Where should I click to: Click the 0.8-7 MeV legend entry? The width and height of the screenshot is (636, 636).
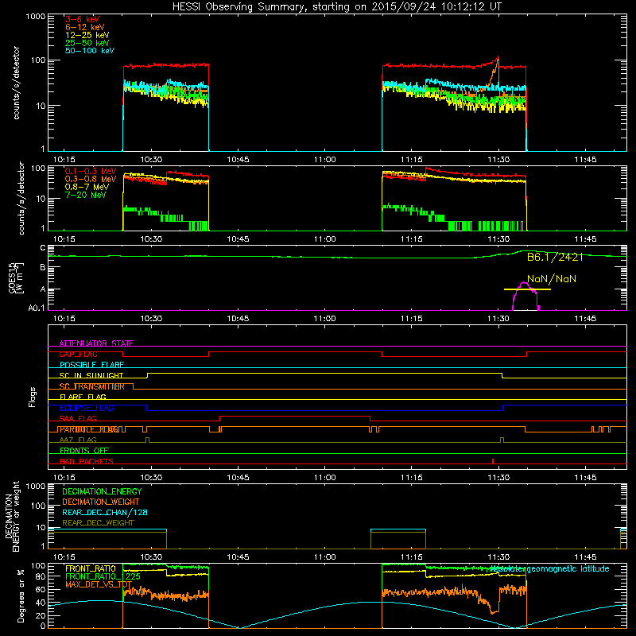pos(87,187)
